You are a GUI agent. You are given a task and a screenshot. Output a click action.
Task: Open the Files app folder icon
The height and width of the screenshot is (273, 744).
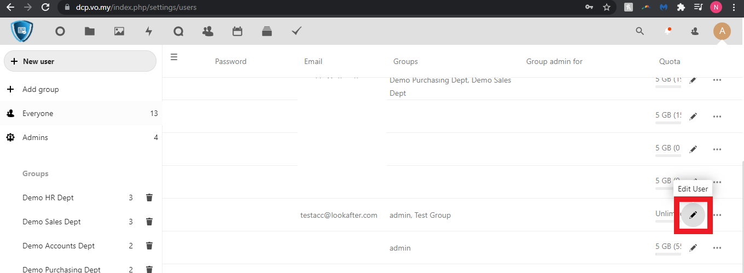click(90, 31)
